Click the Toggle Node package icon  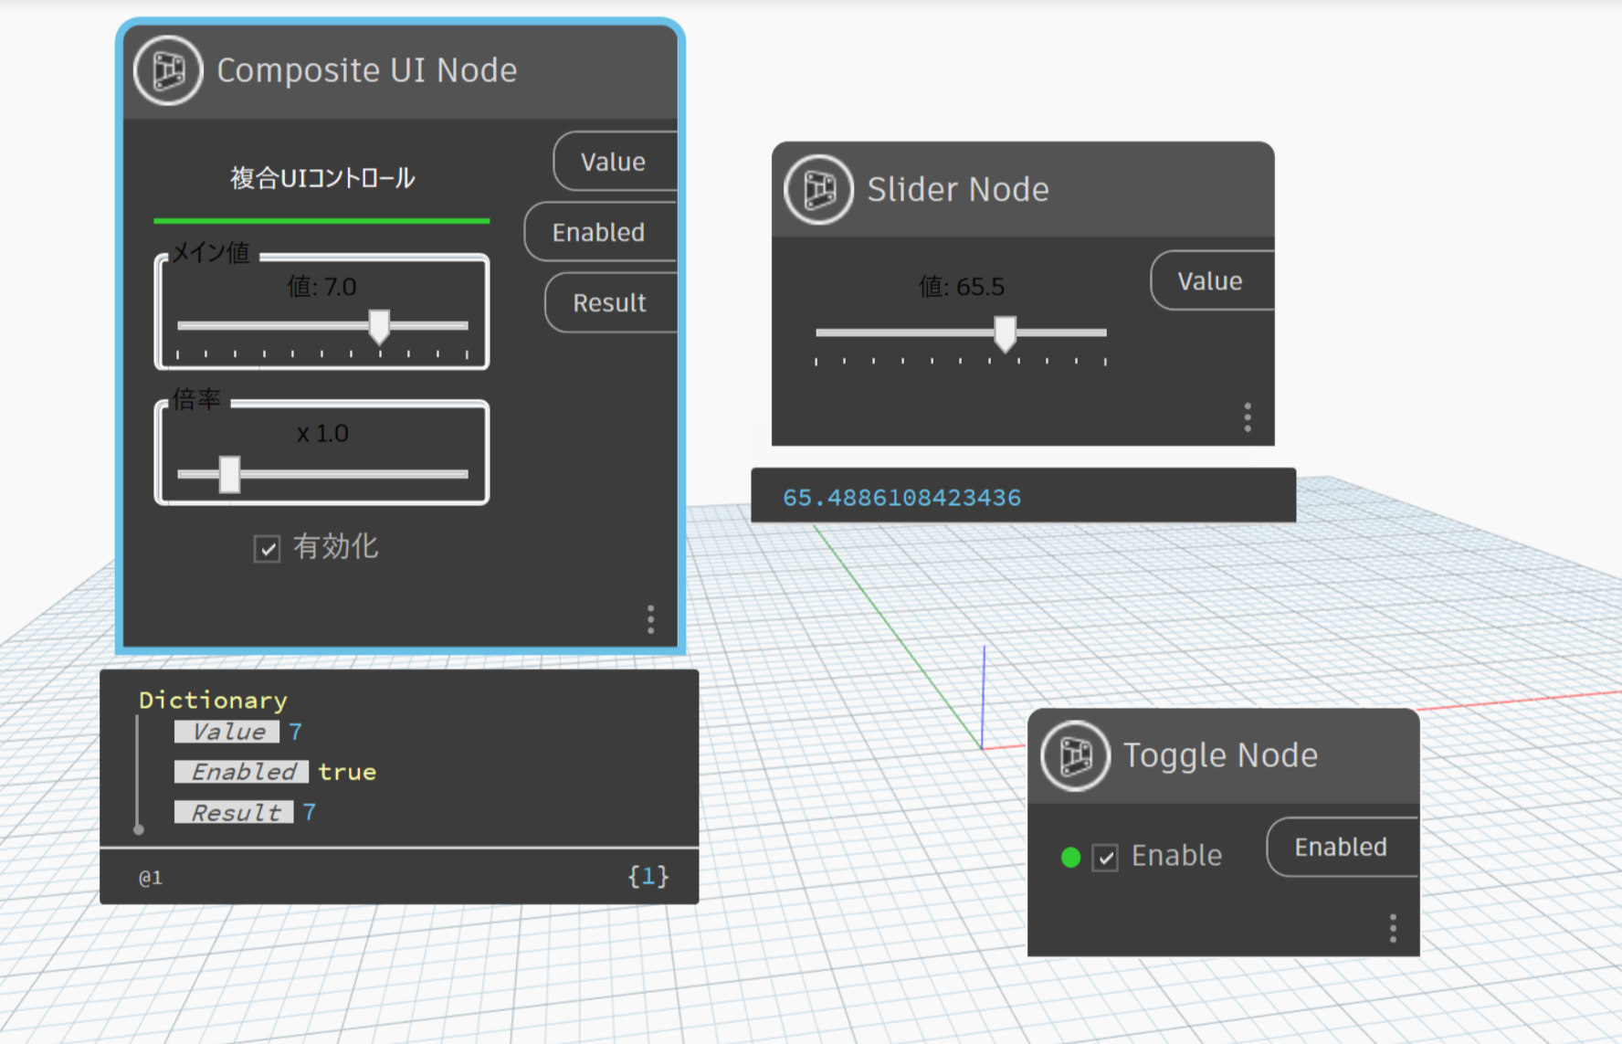(x=1075, y=755)
